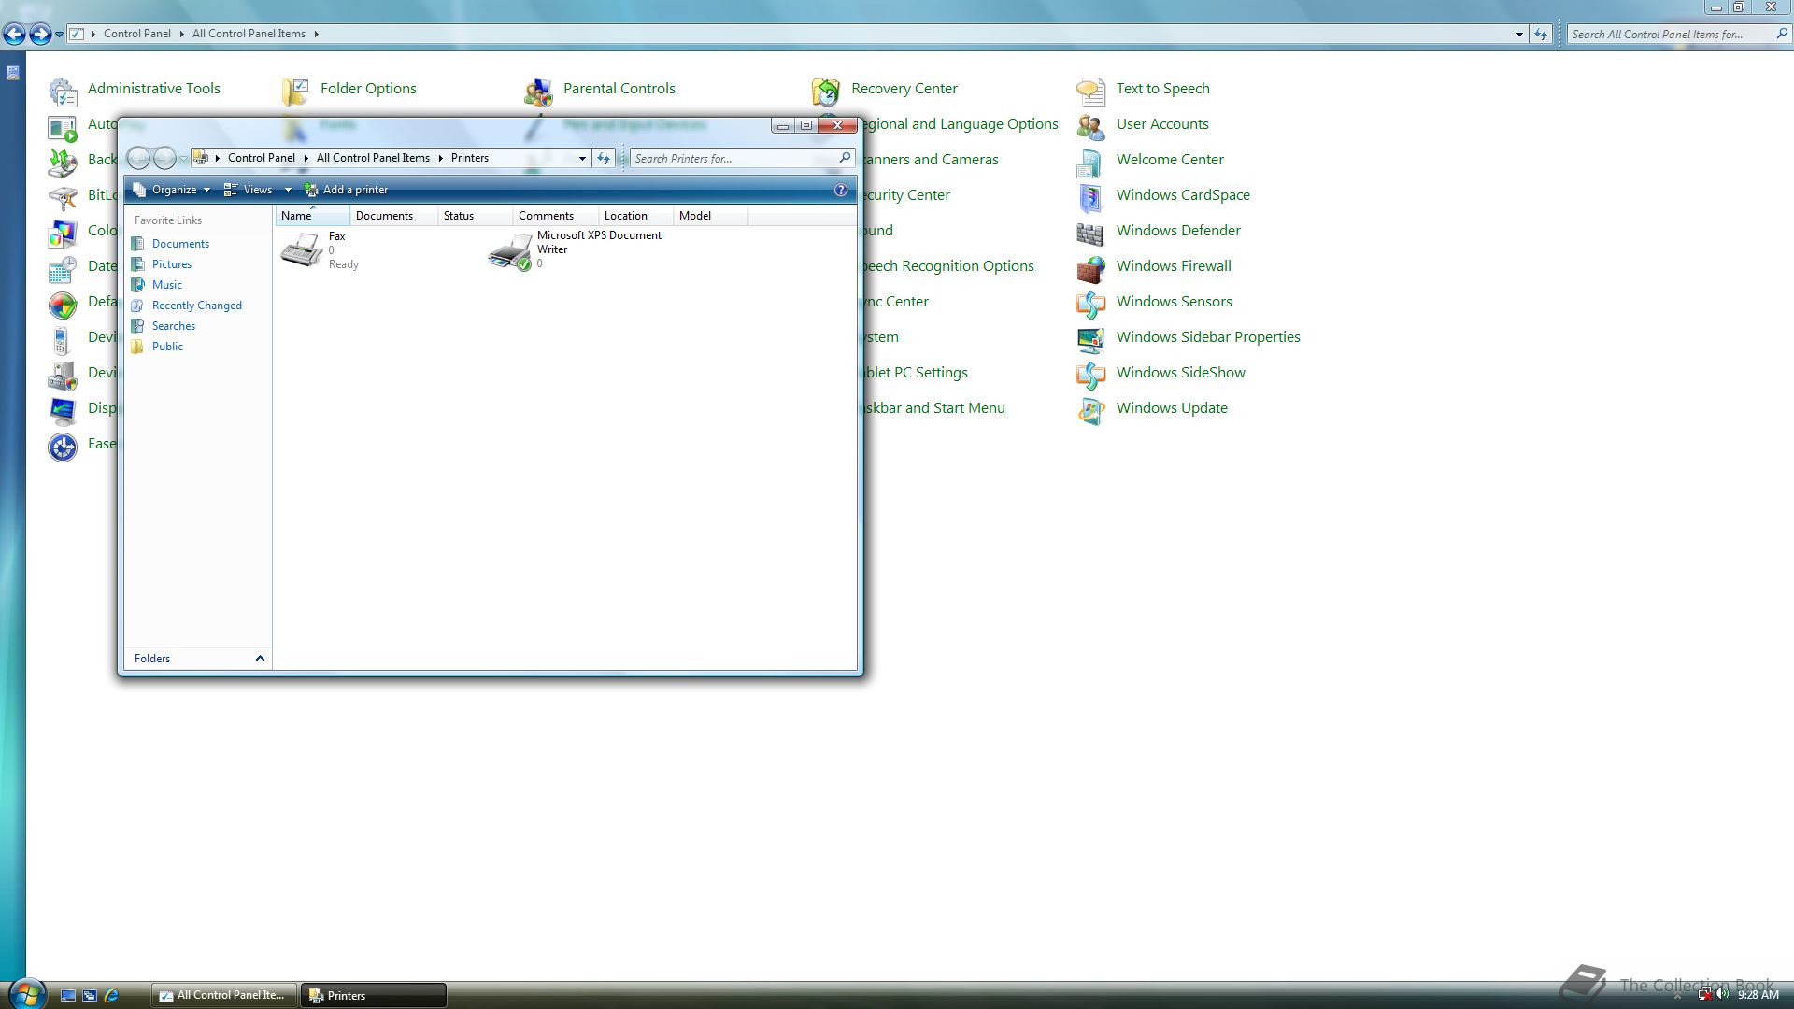1794x1009 pixels.
Task: Open the Views dropdown arrow
Action: click(288, 190)
